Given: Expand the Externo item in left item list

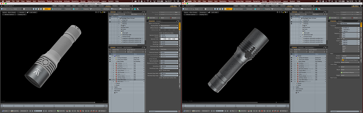Looking at the screenshot, I should pyautogui.click(x=119, y=22).
